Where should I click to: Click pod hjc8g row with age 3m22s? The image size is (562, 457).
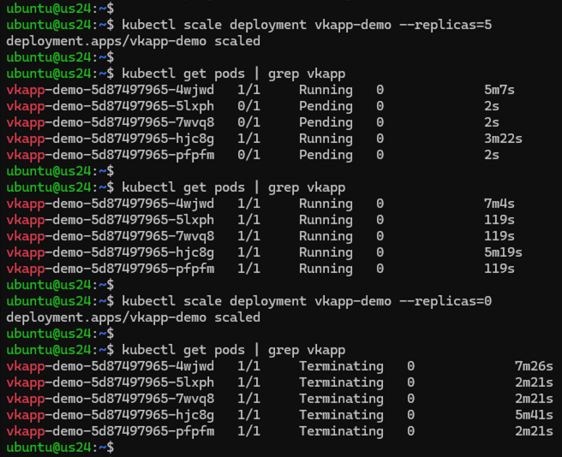point(265,139)
